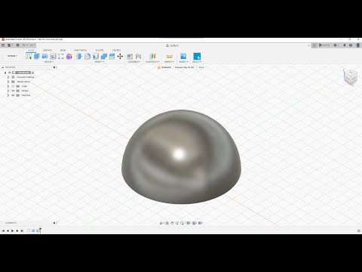Select the first feature in timeline
Image resolution: width=362 pixels, height=272 pixels.
pos(29,230)
